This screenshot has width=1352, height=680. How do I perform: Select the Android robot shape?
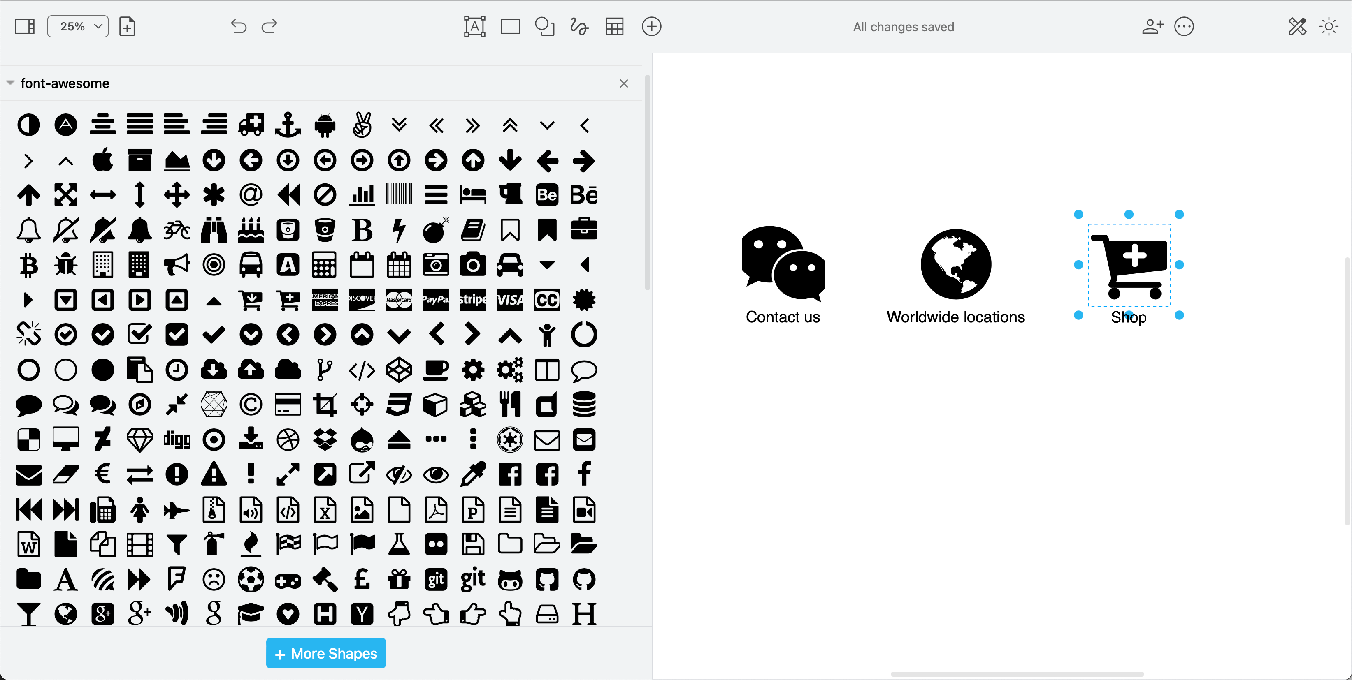coord(325,125)
